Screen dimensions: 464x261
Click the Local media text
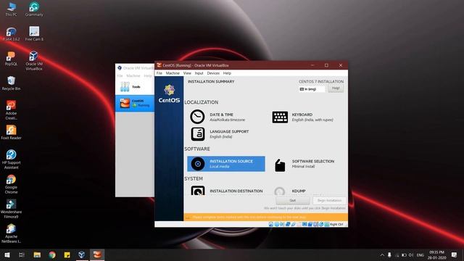220,167
